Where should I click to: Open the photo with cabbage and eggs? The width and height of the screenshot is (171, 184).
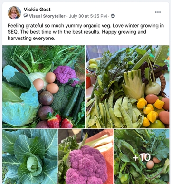44,87
